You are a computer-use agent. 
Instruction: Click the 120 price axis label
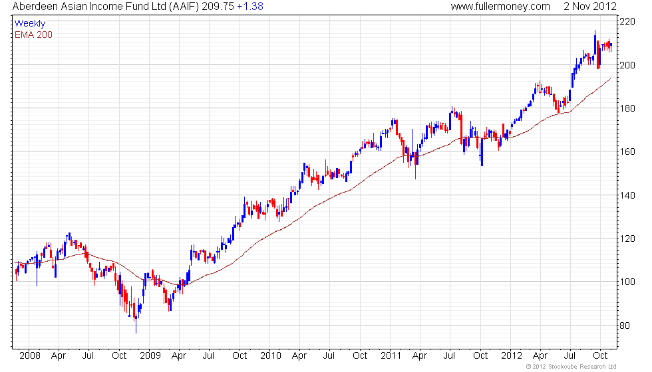click(x=627, y=238)
